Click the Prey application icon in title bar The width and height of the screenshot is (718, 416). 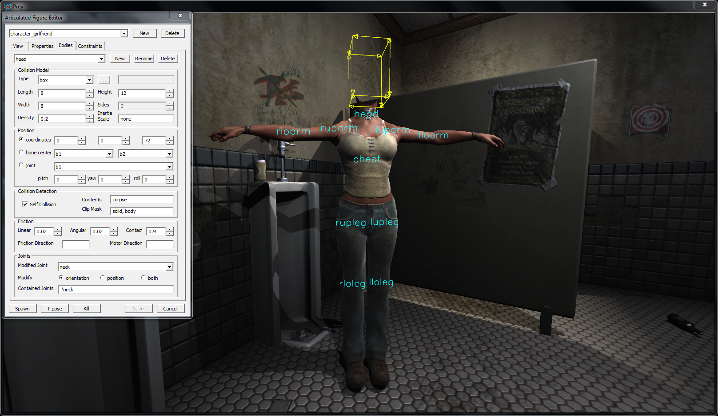coord(7,6)
